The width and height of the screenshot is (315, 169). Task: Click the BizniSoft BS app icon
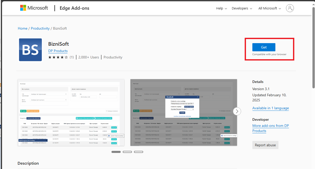click(x=30, y=50)
